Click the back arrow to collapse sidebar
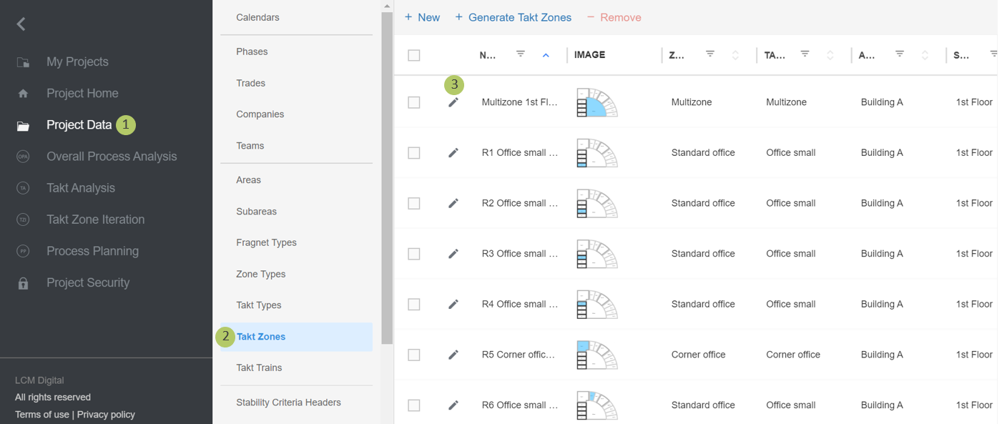The height and width of the screenshot is (424, 1002). click(x=21, y=24)
